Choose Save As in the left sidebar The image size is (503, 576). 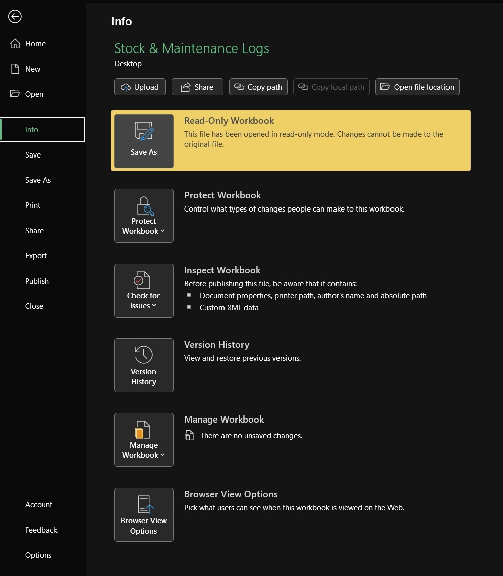42,180
